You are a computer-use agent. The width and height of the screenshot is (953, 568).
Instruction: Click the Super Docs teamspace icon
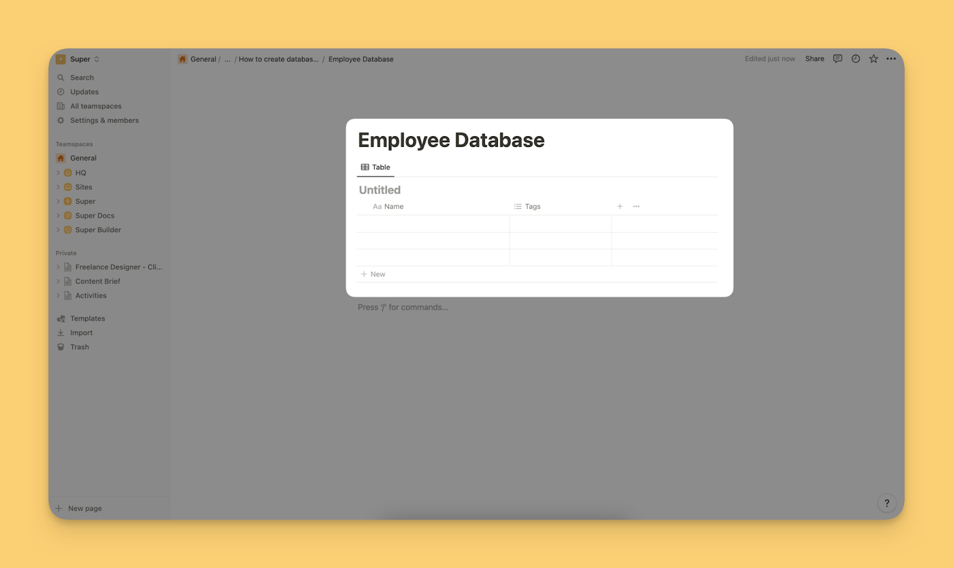(x=68, y=216)
